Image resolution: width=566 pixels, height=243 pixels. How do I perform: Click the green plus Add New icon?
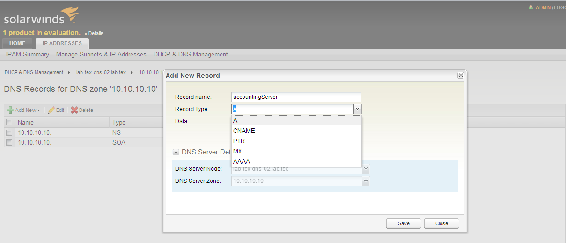(x=10, y=110)
